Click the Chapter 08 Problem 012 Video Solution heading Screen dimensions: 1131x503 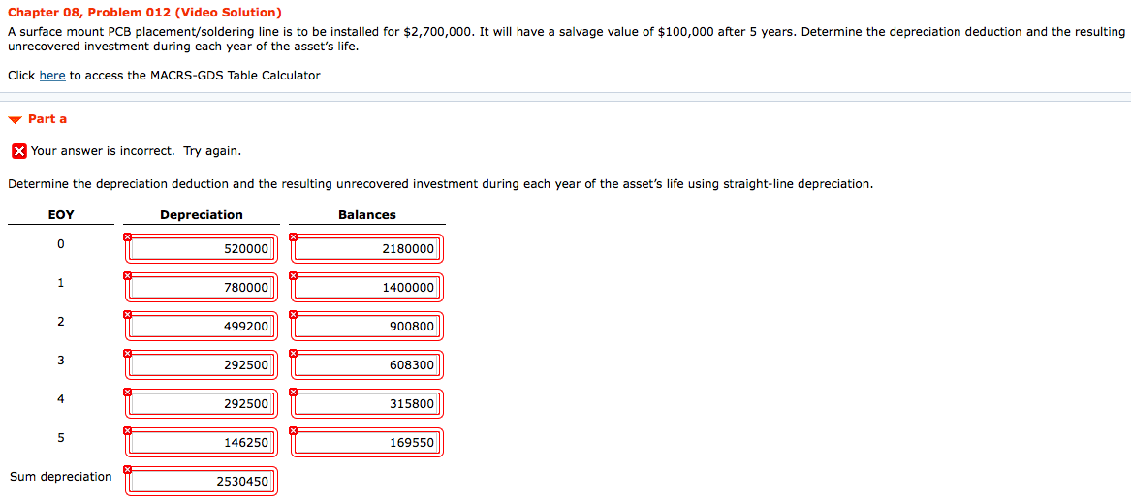tap(145, 13)
